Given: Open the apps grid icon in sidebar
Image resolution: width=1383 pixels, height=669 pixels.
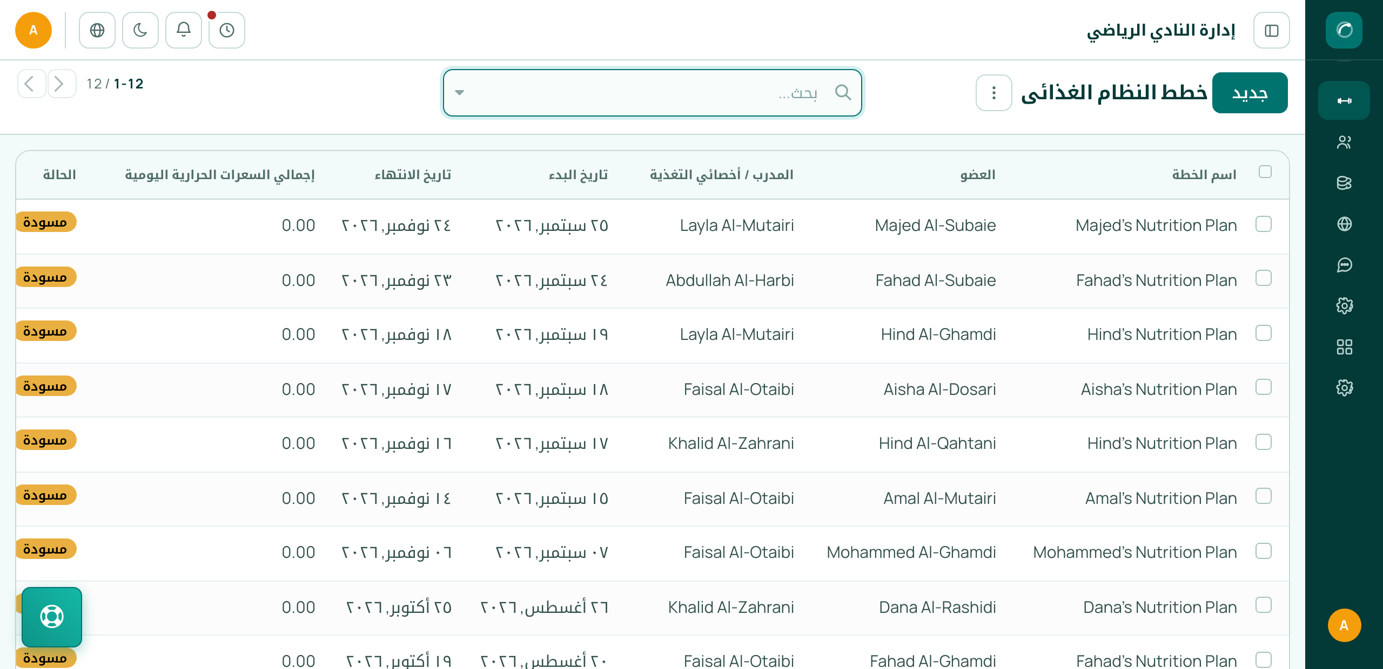Looking at the screenshot, I should coord(1344,347).
